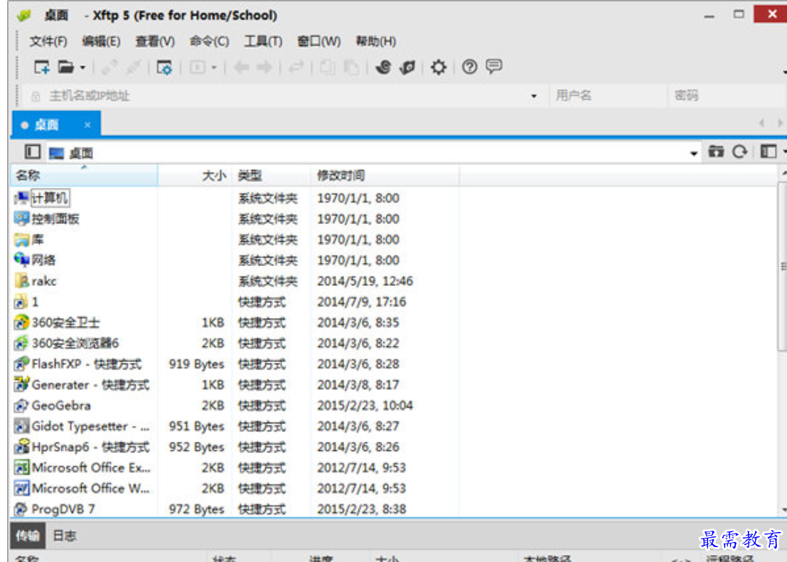Launch Xshell from the toolbar icon
This screenshot has width=787, height=562.
[x=383, y=67]
